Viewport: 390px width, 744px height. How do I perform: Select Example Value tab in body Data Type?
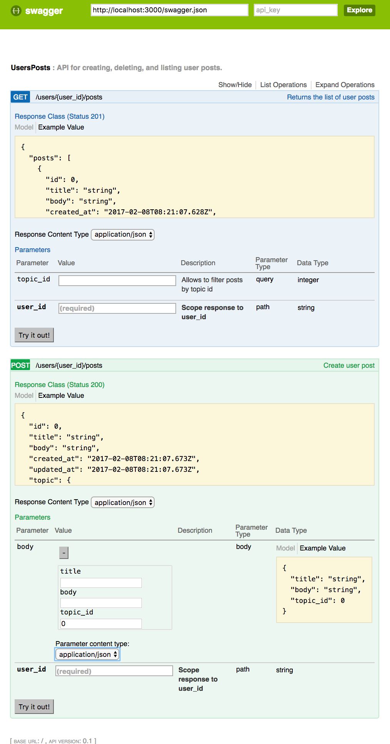(323, 548)
